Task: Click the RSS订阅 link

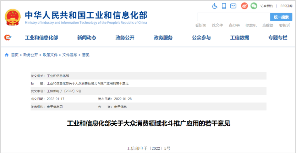Action: [x=286, y=6]
